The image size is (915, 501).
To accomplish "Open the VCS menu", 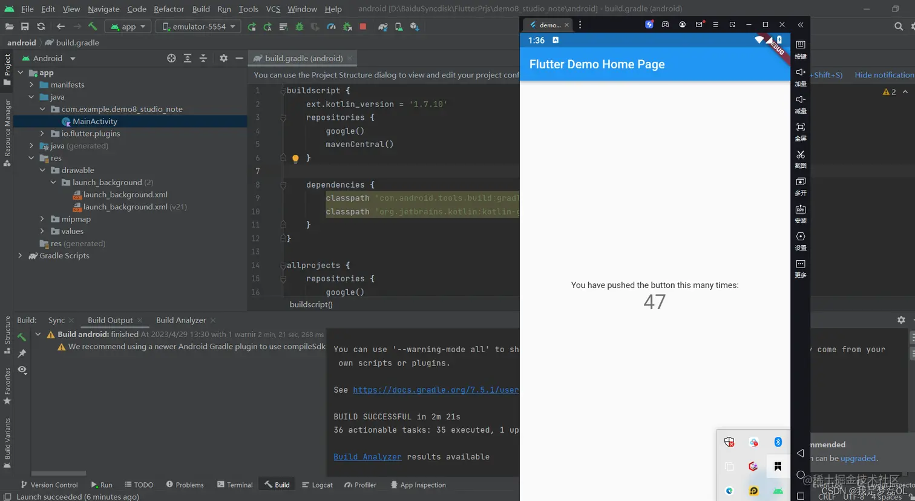I will 273,8.
